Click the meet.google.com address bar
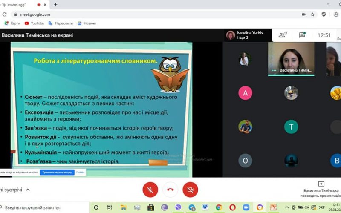 point(128,14)
